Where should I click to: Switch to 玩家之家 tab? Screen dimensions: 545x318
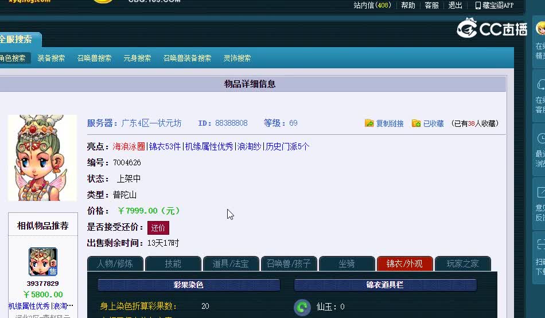coord(462,263)
